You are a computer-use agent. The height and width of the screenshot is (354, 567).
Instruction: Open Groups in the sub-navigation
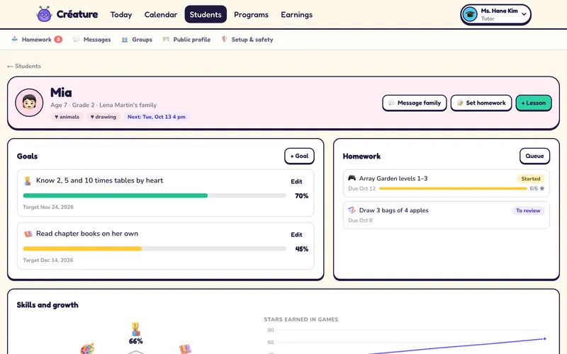(x=137, y=40)
